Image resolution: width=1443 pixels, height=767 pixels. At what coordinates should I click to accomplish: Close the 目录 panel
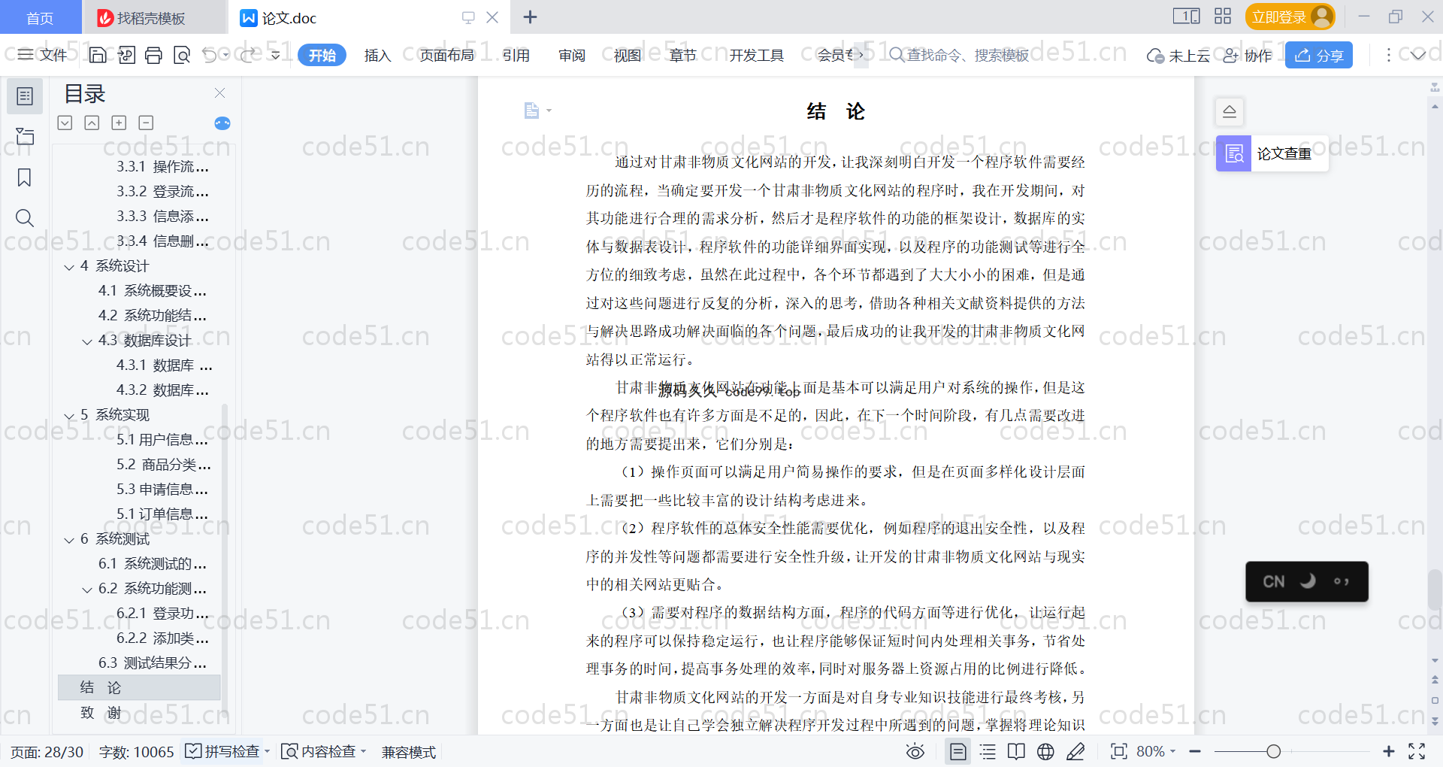219,92
